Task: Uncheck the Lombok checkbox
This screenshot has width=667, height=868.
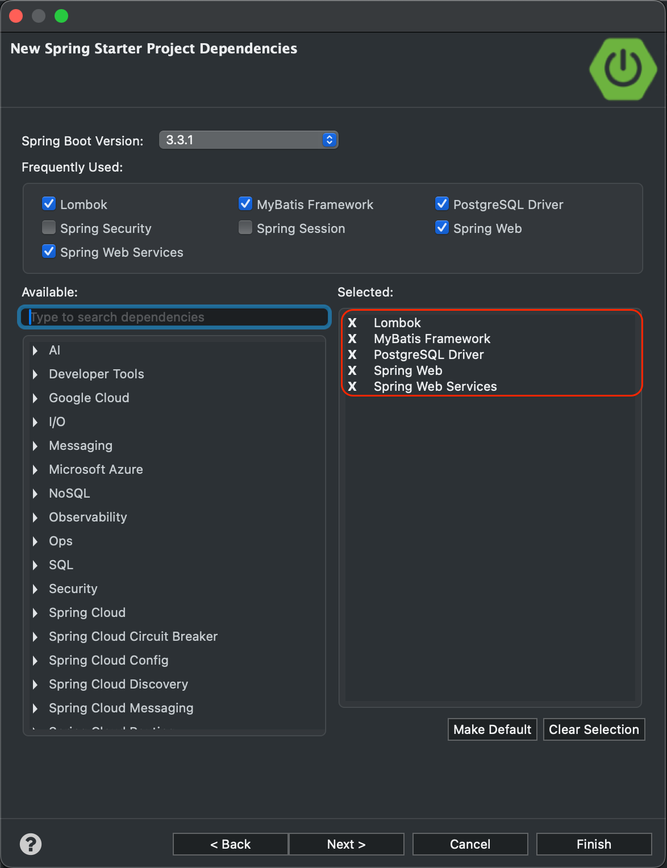Action: [x=49, y=203]
